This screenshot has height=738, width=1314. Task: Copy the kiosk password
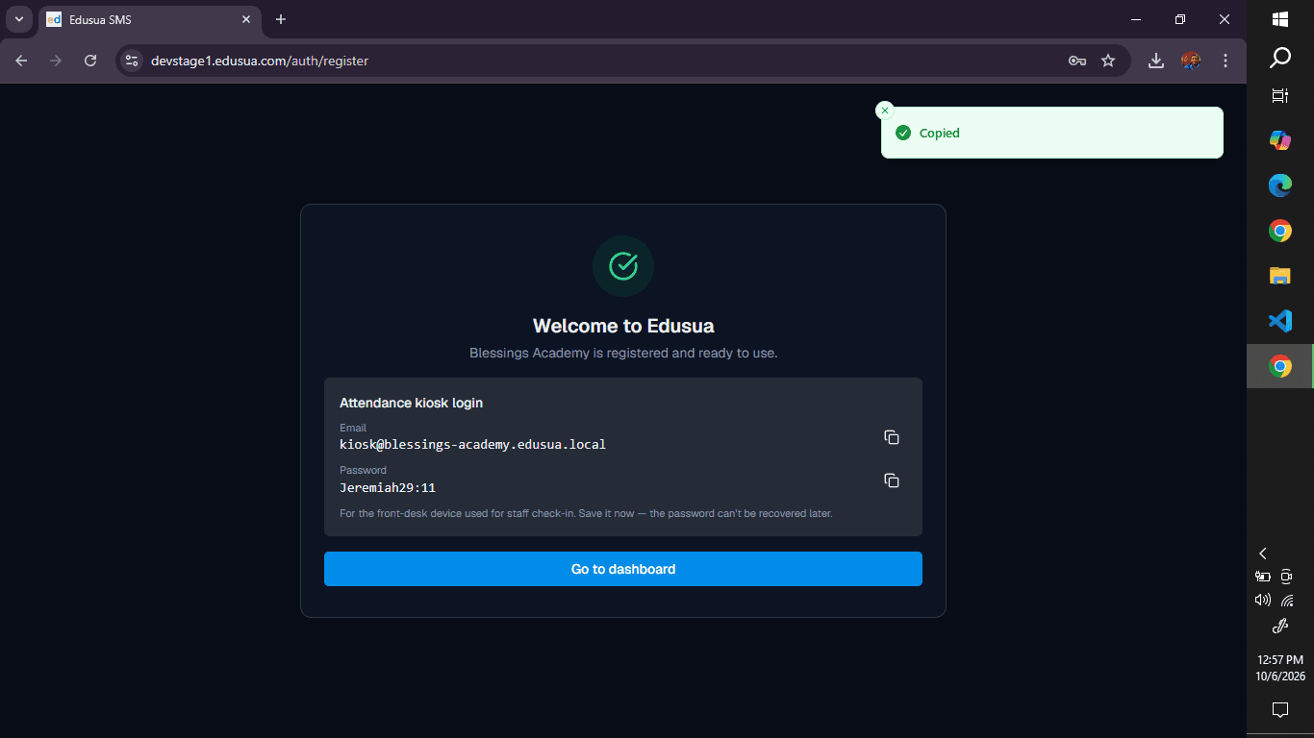[892, 480]
